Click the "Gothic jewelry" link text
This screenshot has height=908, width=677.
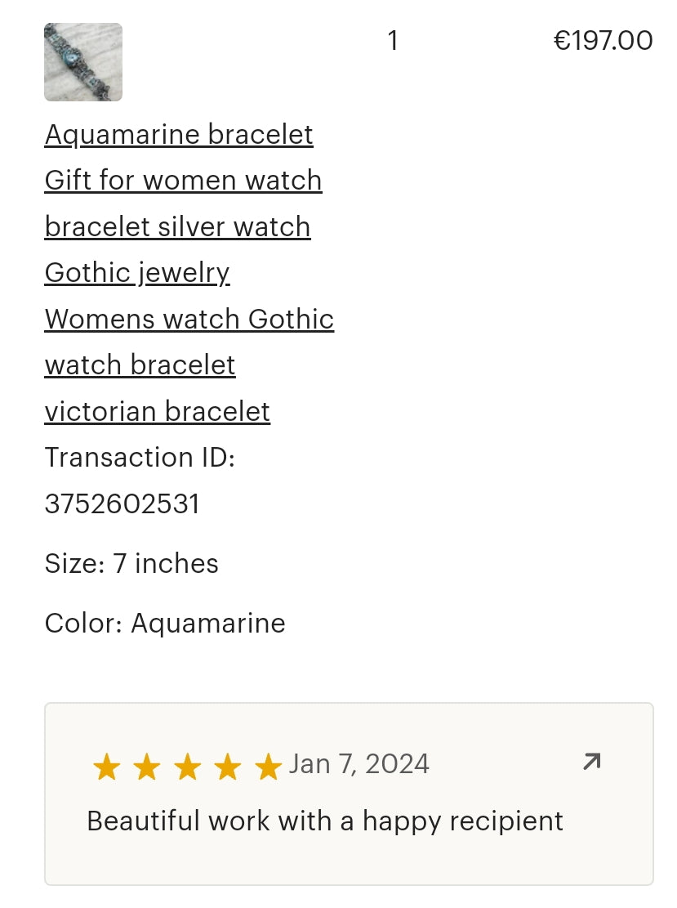137,272
